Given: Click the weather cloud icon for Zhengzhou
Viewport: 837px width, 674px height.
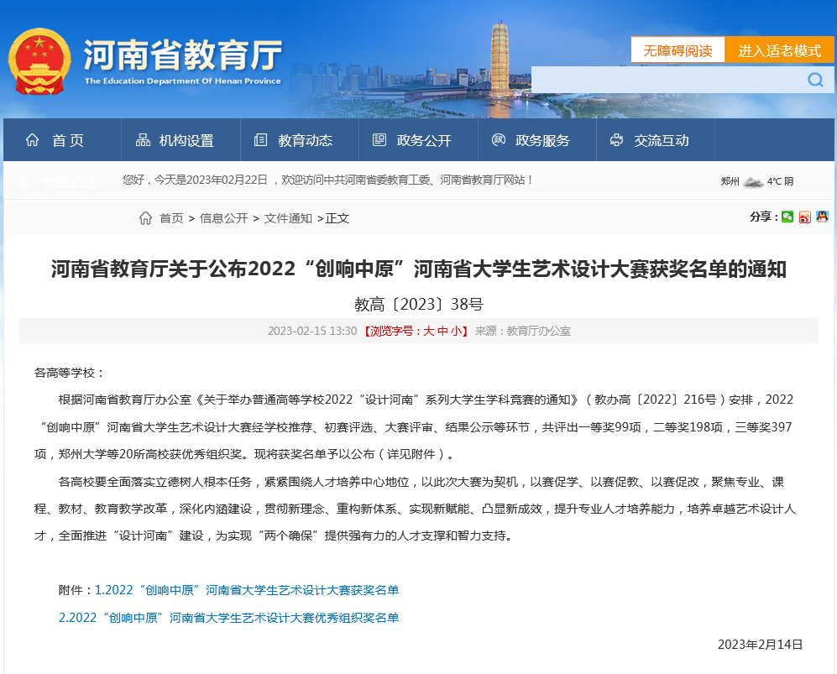Looking at the screenshot, I should coord(752,181).
